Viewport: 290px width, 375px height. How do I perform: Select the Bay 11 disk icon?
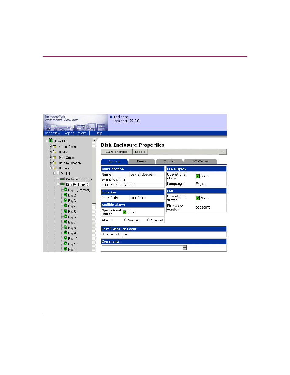[x=65, y=244]
